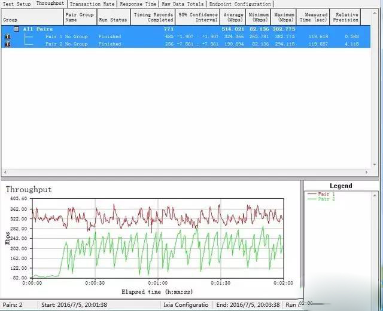The width and height of the screenshot is (383, 311).
Task: Collapse the All Pairs group
Action: pyautogui.click(x=17, y=29)
